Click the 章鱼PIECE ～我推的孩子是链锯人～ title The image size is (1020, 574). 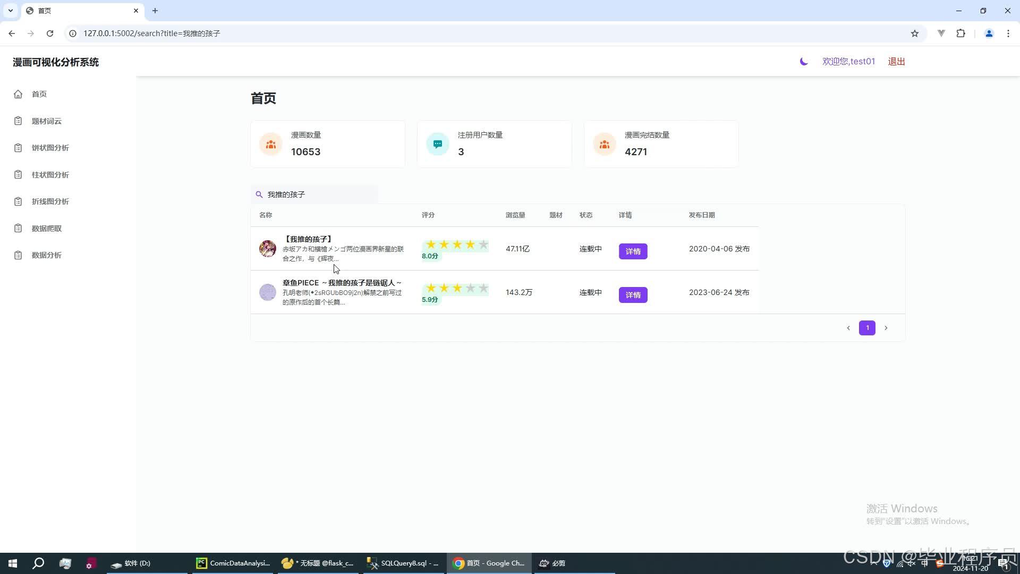(x=342, y=283)
